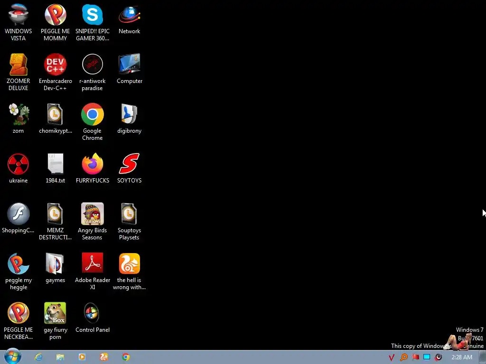The width and height of the screenshot is (486, 364).
Task: Select the Control Panel desktop icon
Action: click(93, 318)
